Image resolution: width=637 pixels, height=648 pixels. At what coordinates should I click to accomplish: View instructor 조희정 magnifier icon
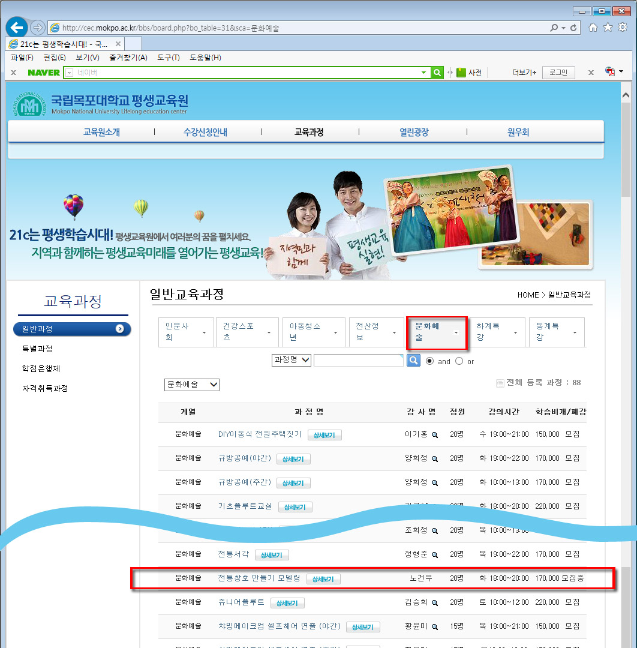click(x=435, y=530)
